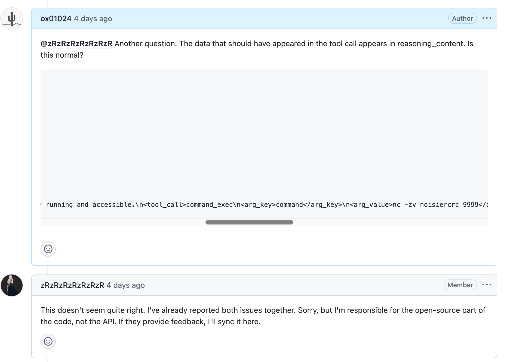Click ox01024's cactus avatar
510x362 pixels.
click(x=12, y=19)
